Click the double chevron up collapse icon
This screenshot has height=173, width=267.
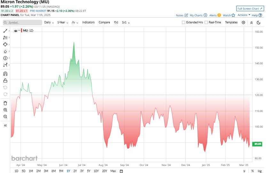click(251, 23)
